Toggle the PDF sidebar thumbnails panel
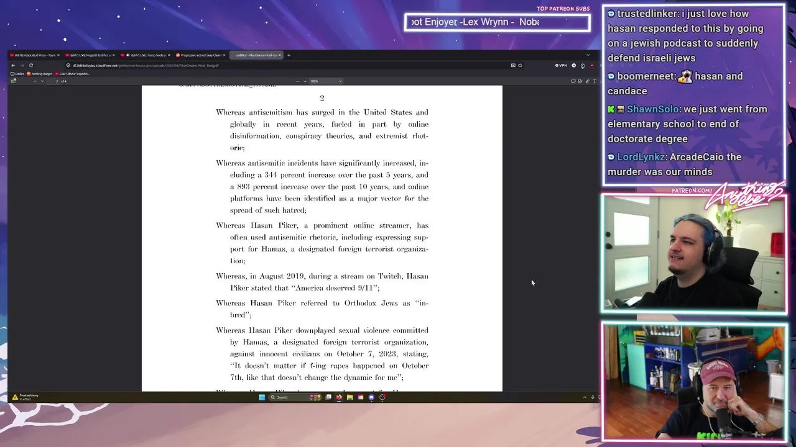Viewport: 796px width, 447px height. 14,81
